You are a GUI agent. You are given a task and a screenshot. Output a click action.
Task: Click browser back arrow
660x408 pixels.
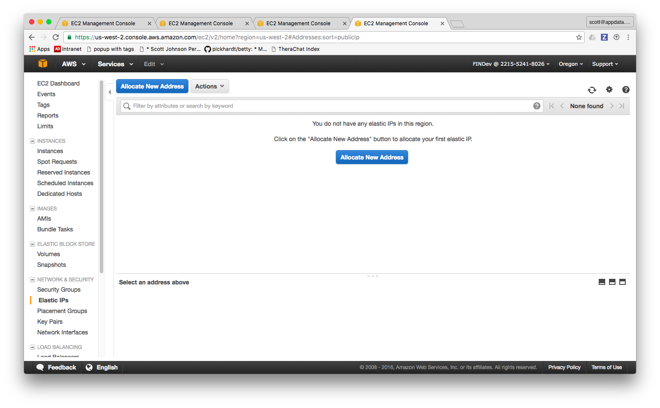point(32,37)
